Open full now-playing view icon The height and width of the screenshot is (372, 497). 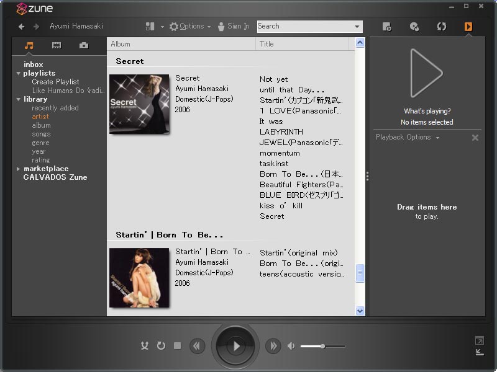[480, 340]
